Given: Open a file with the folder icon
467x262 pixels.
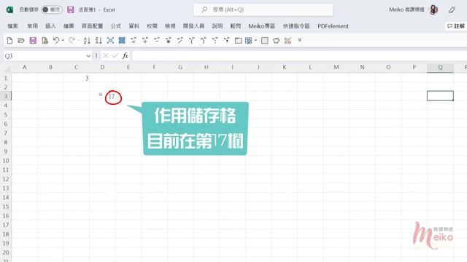Looking at the screenshot, I should click(x=21, y=41).
